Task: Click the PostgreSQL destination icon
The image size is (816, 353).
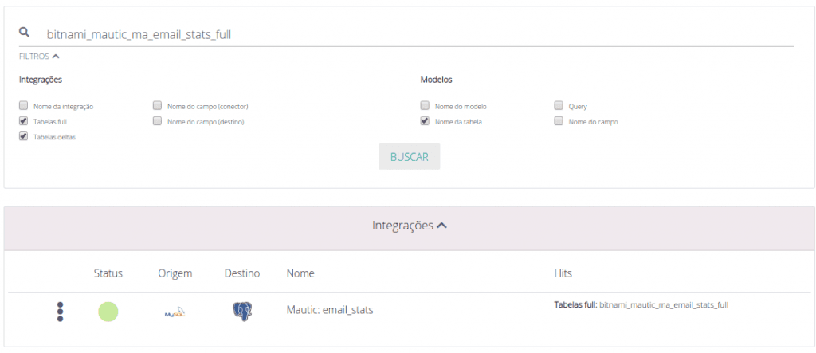Action: click(x=242, y=312)
